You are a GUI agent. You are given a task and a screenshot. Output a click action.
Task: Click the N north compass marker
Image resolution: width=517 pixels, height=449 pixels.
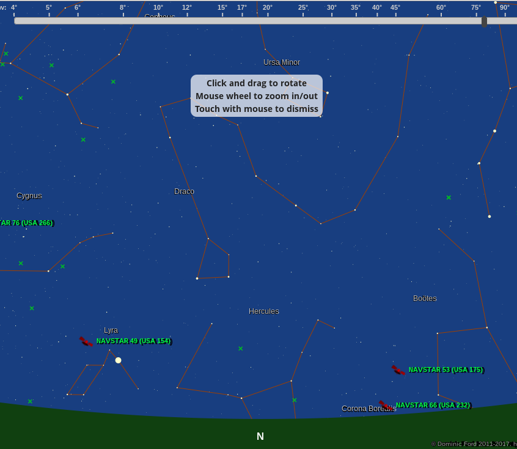tap(260, 436)
